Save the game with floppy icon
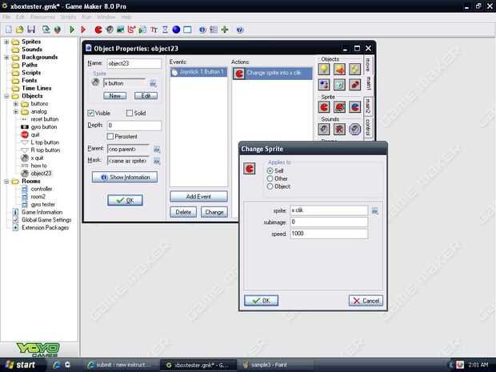This screenshot has width=496, height=372. (x=31, y=30)
